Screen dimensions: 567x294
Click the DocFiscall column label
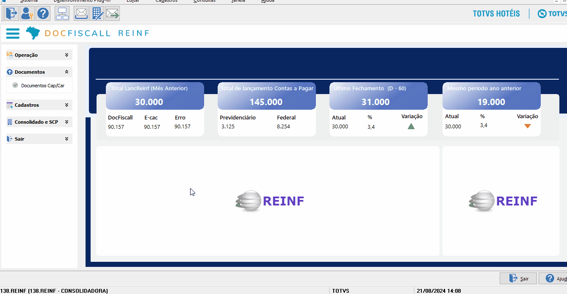(x=120, y=118)
